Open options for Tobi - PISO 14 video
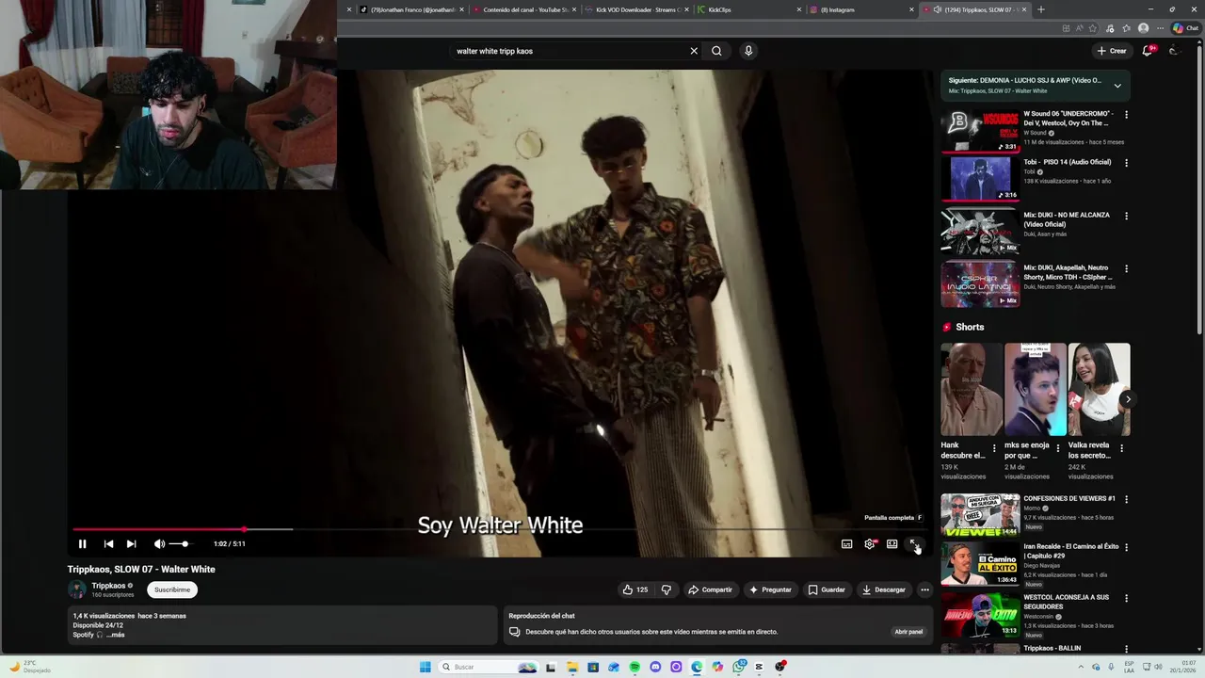Viewport: 1205px width, 678px height. [1126, 163]
